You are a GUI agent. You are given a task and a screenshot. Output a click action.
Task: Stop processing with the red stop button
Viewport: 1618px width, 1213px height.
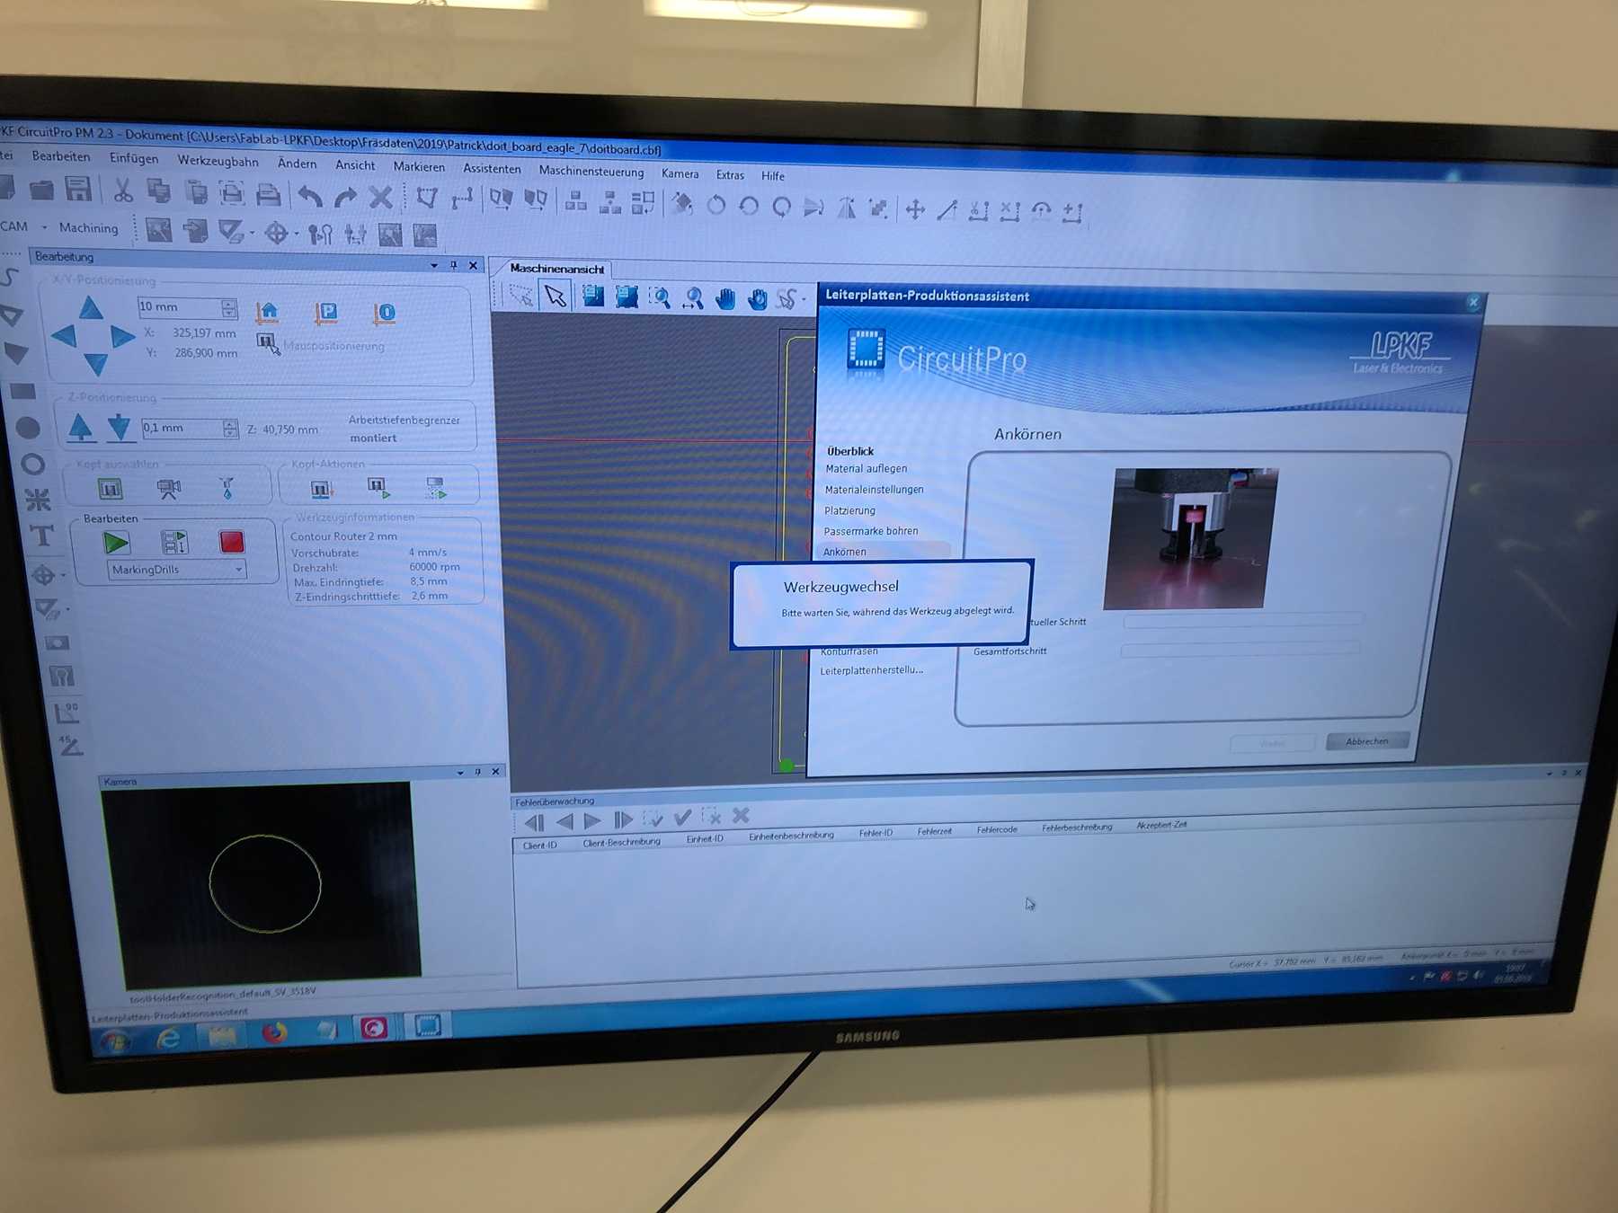(231, 541)
